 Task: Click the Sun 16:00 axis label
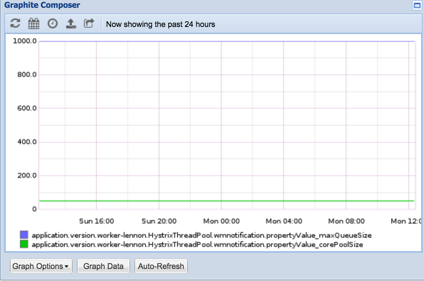pos(96,221)
